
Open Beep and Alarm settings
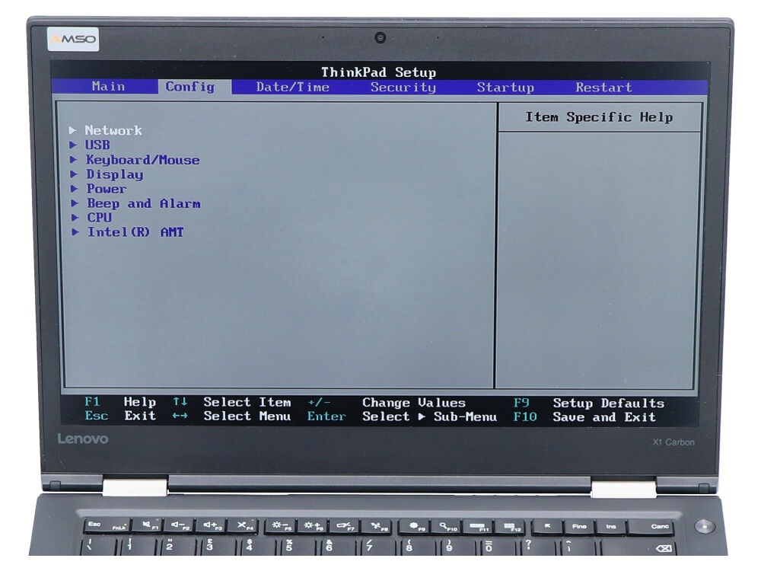pyautogui.click(x=143, y=203)
